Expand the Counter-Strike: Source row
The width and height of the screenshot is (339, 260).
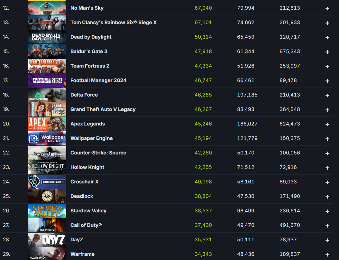[x=327, y=153]
